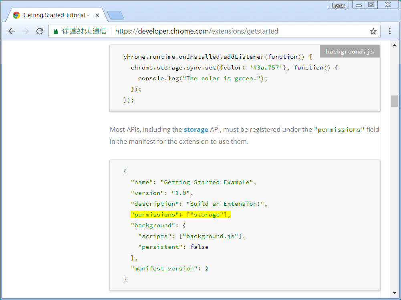401x300 pixels.
Task: Click the green padlock security icon
Action: (55, 31)
